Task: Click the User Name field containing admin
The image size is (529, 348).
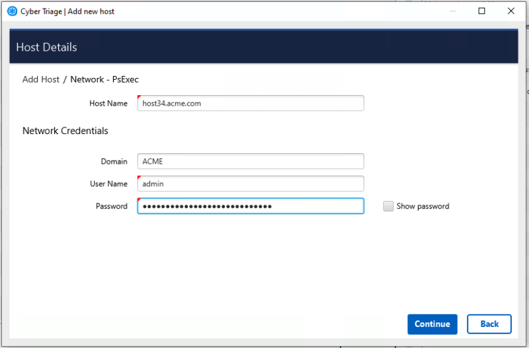Action: pos(251,184)
